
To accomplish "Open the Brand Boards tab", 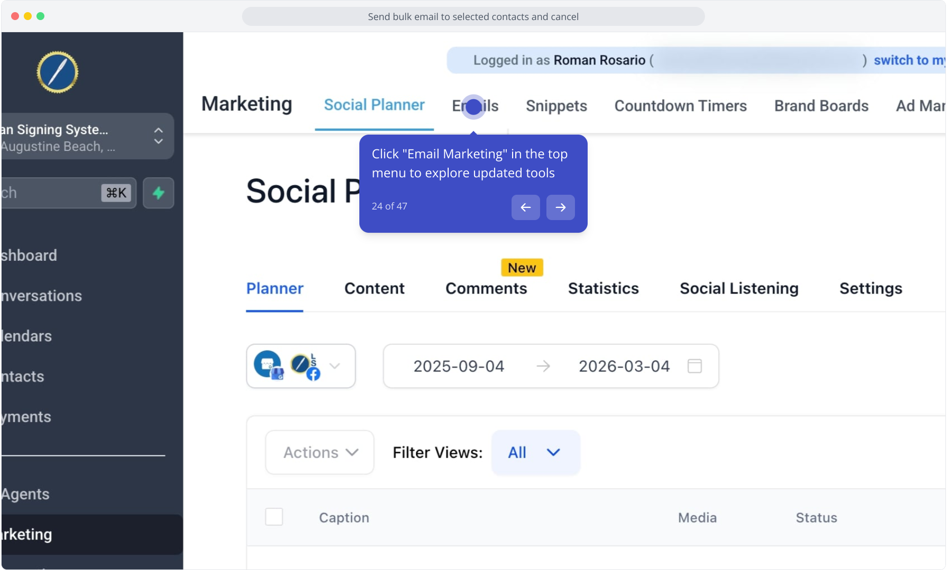I will [x=821, y=106].
